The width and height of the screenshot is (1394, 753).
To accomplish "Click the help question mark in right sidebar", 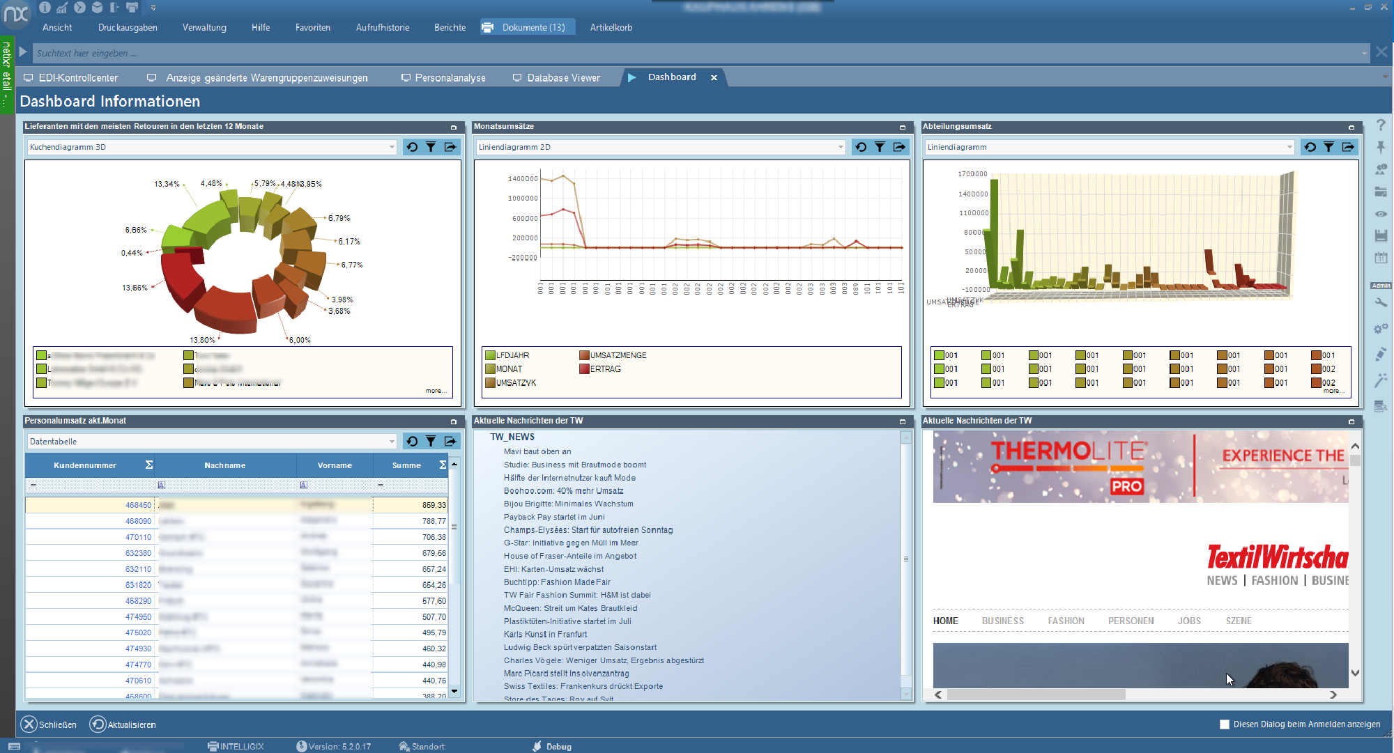I will [1381, 125].
